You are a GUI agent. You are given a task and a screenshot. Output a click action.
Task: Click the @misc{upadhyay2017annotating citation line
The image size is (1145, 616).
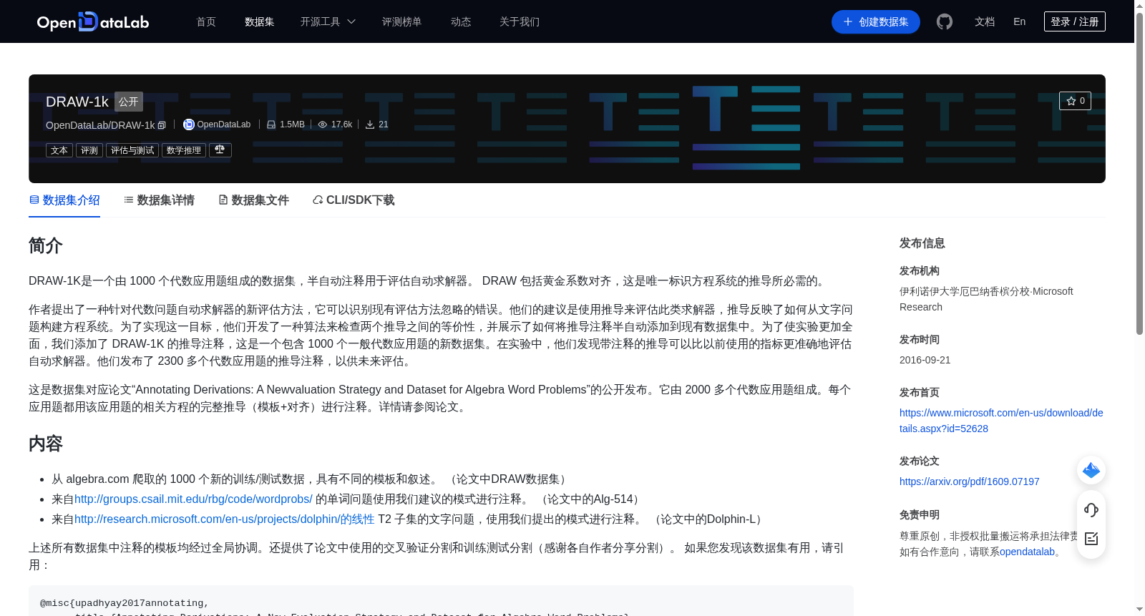click(x=125, y=603)
